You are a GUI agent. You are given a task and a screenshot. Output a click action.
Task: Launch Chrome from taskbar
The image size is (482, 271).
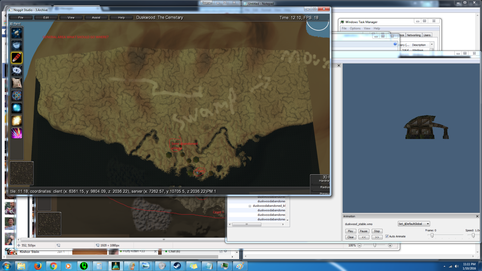[x=53, y=266]
